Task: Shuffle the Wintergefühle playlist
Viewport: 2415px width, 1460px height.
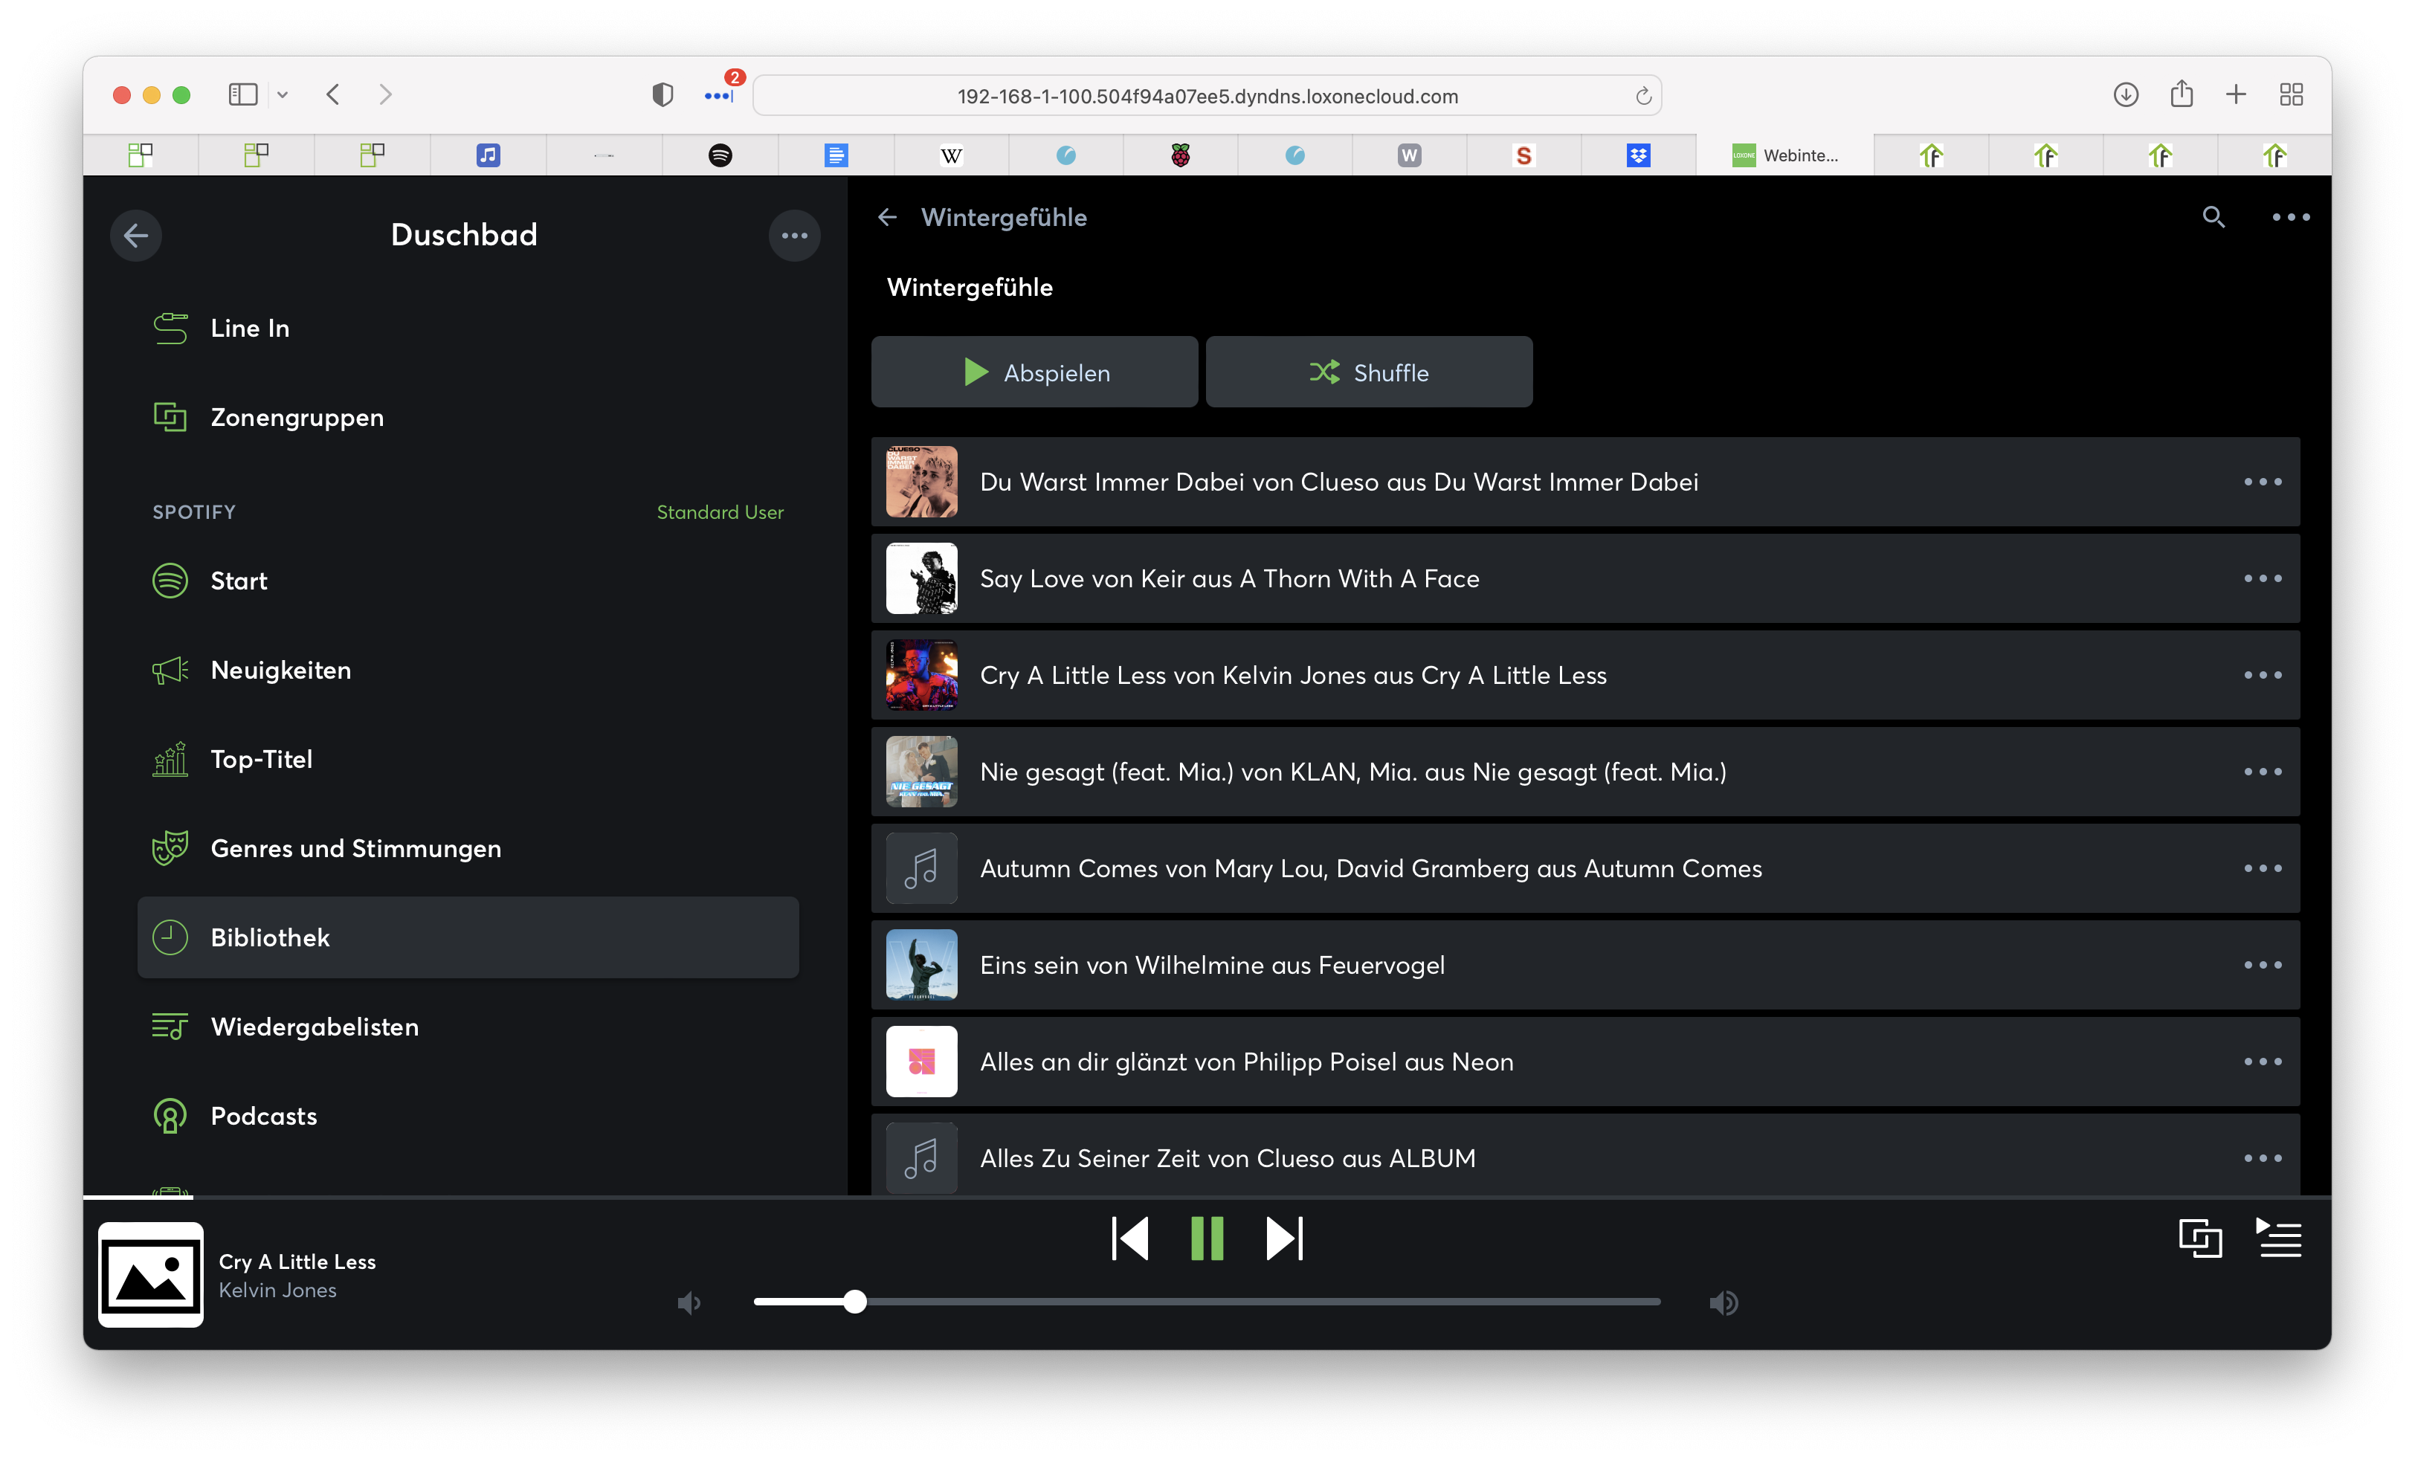Action: coord(1368,372)
